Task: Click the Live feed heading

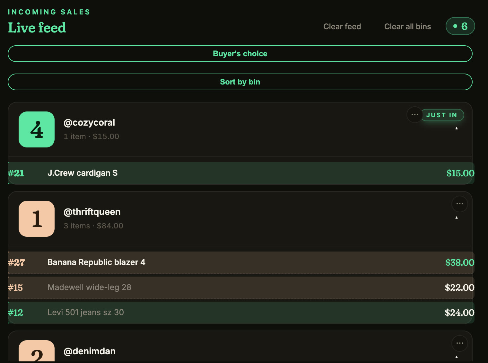Action: click(x=37, y=28)
